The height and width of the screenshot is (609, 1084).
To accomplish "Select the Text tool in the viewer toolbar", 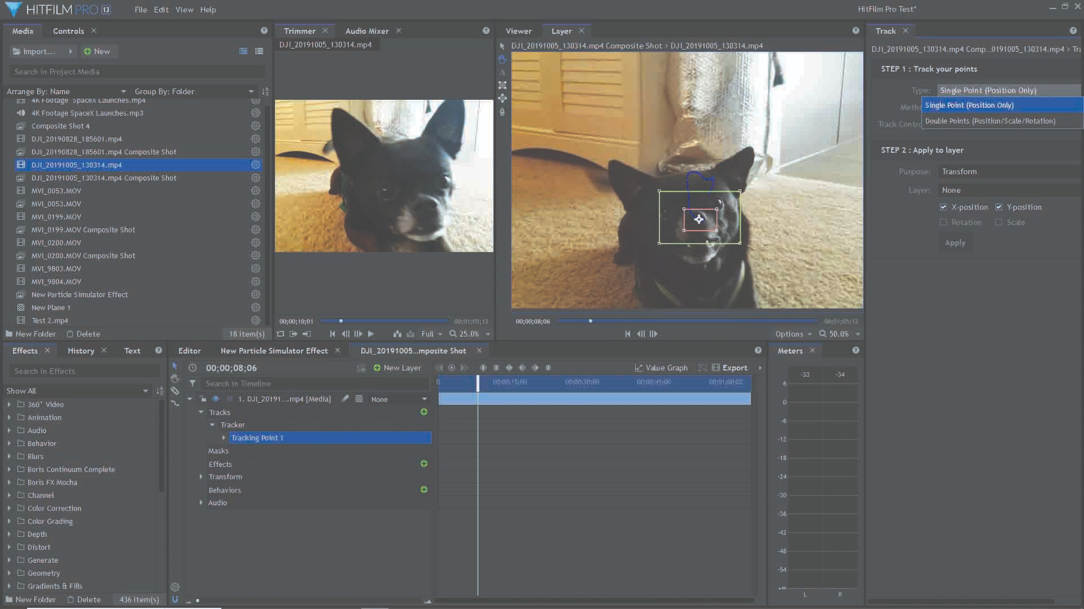I will (x=502, y=73).
